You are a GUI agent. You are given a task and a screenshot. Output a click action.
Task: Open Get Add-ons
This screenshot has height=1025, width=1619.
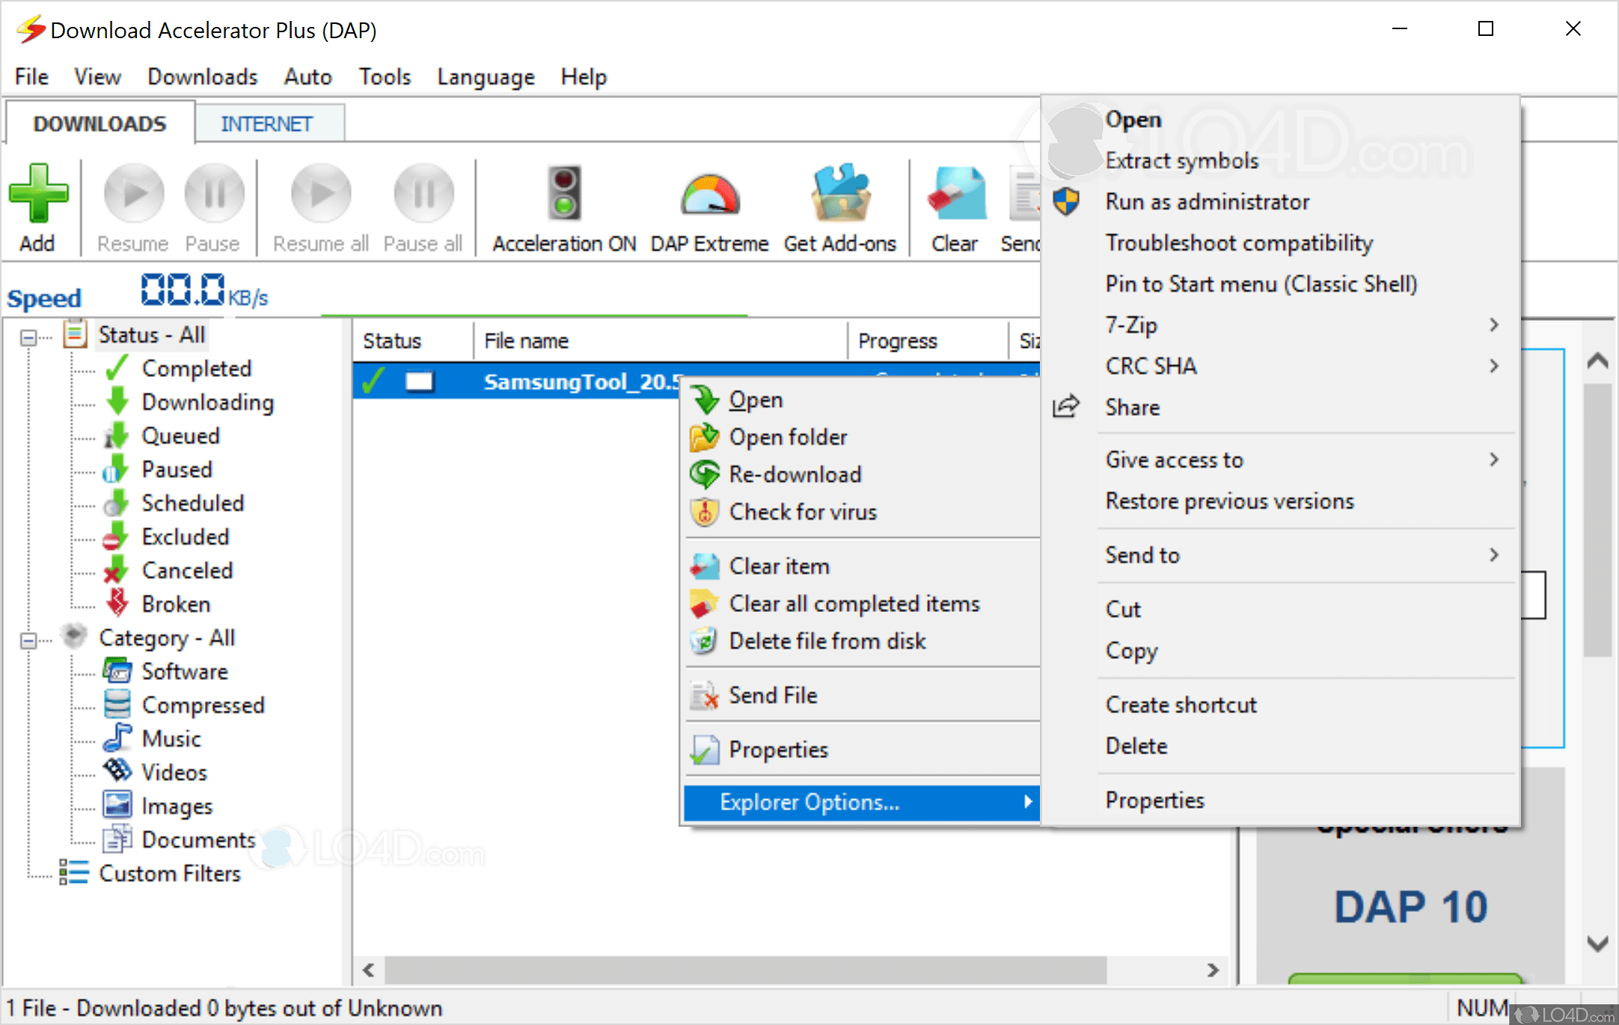pyautogui.click(x=839, y=195)
